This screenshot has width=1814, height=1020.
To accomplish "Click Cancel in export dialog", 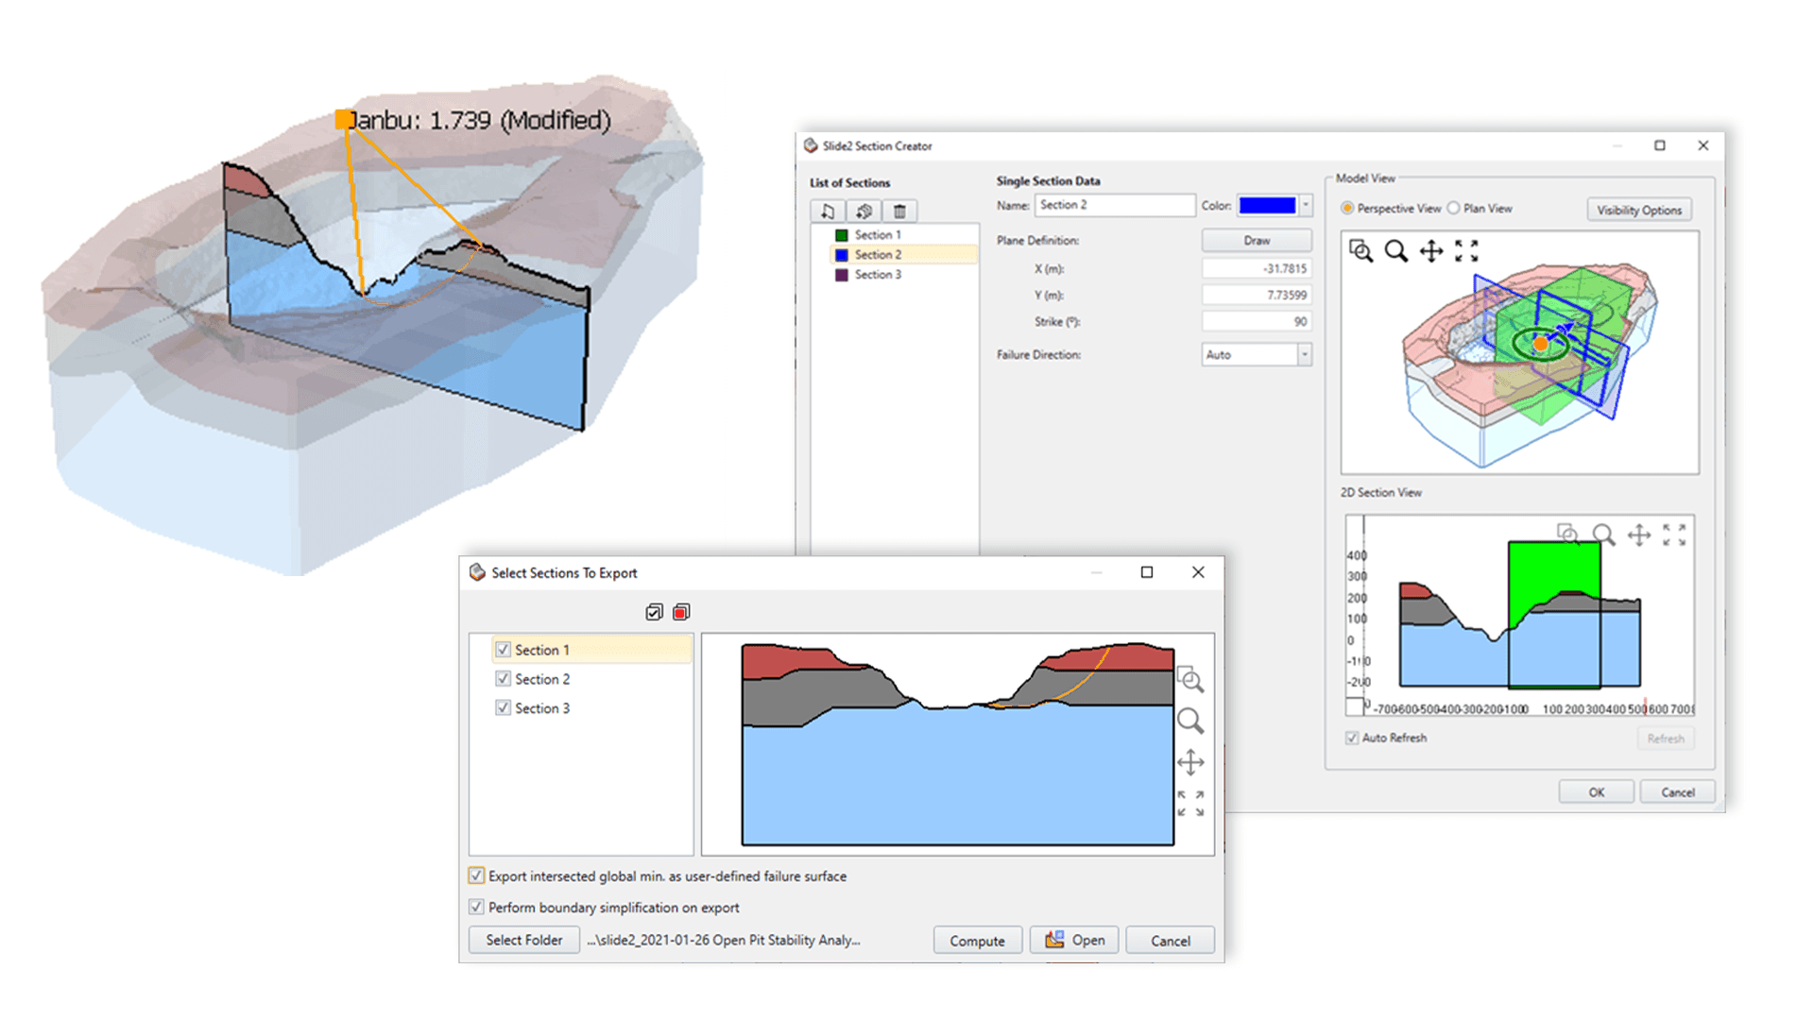I will (x=1170, y=942).
